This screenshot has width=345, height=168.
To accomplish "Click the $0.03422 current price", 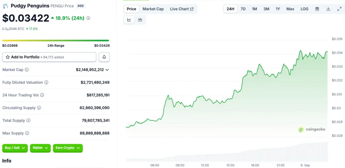I will (x=26, y=18).
